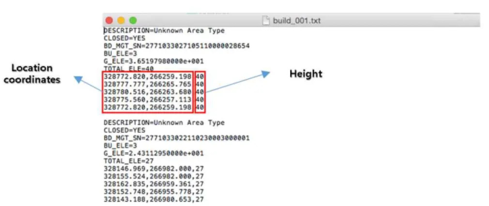Select the line G_ELE=2.43112950000e+001
This screenshot has height=206, width=489.
[153, 153]
